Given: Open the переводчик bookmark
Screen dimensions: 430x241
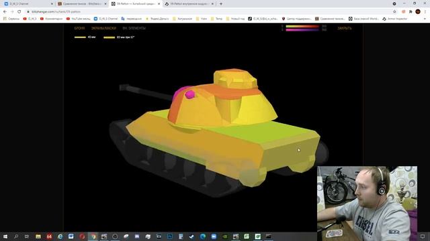Looking at the screenshot, I should (132, 19).
